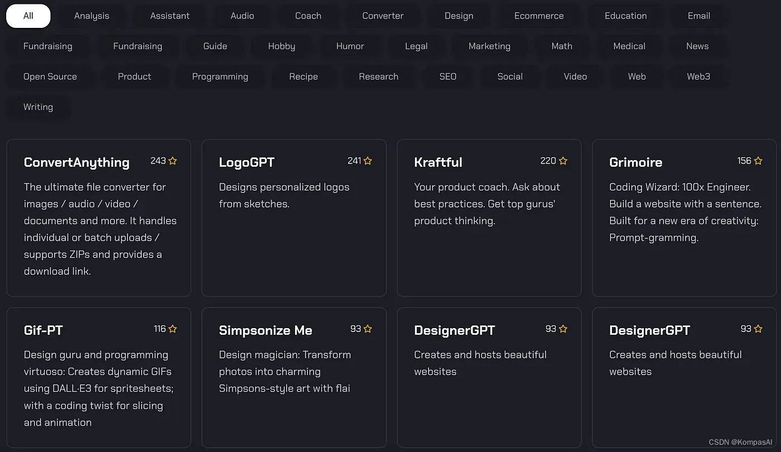This screenshot has height=452, width=781.
Task: Star the Kraftful card
Action: (x=563, y=161)
